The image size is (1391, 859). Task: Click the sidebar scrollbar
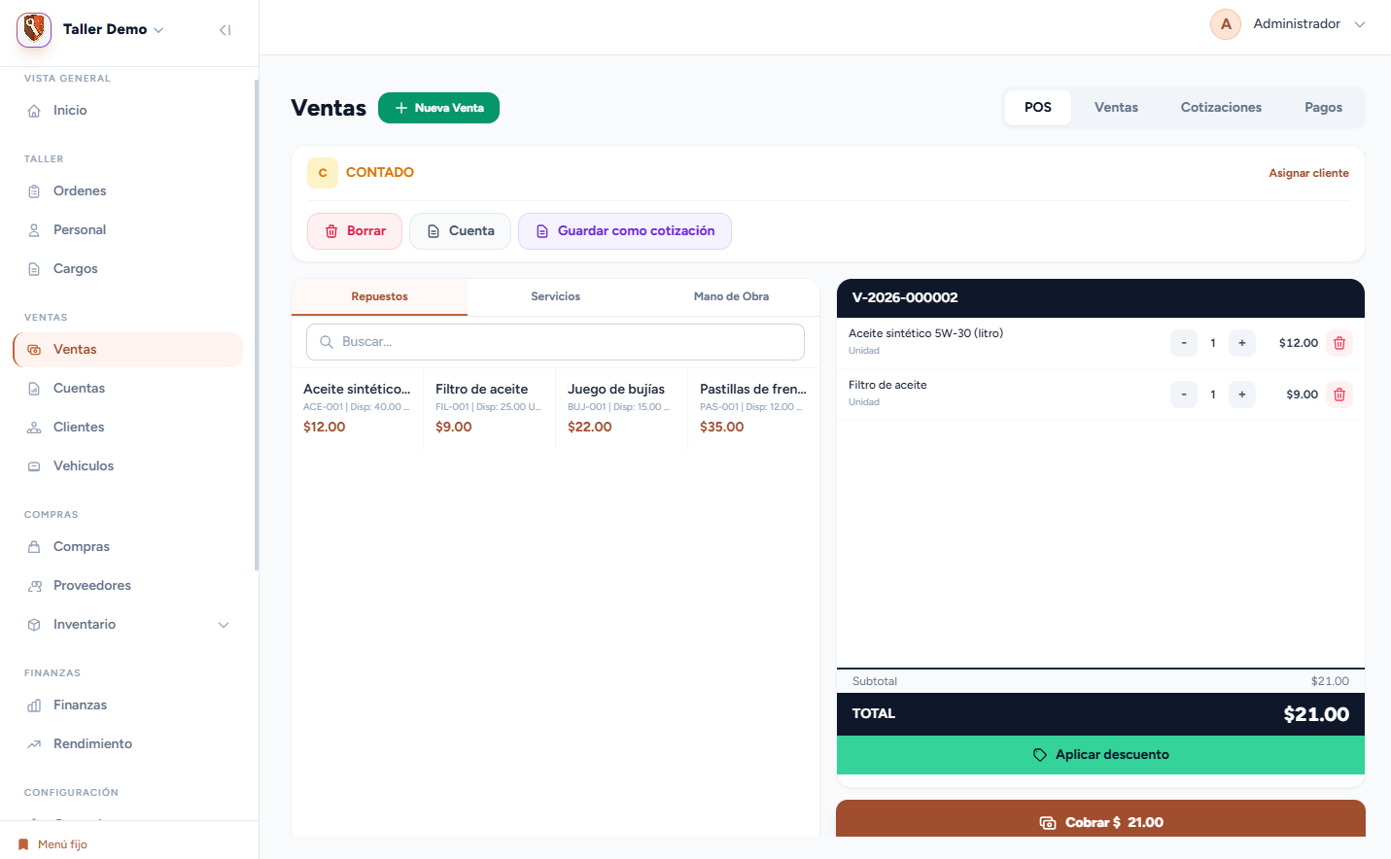pyautogui.click(x=257, y=326)
